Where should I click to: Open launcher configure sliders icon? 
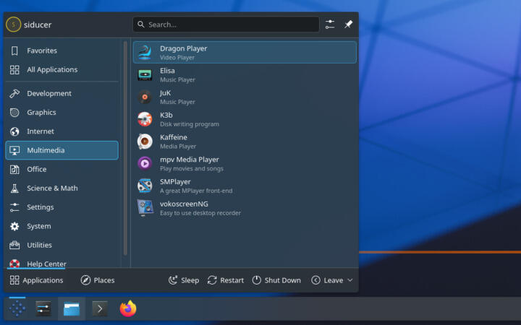coord(330,25)
